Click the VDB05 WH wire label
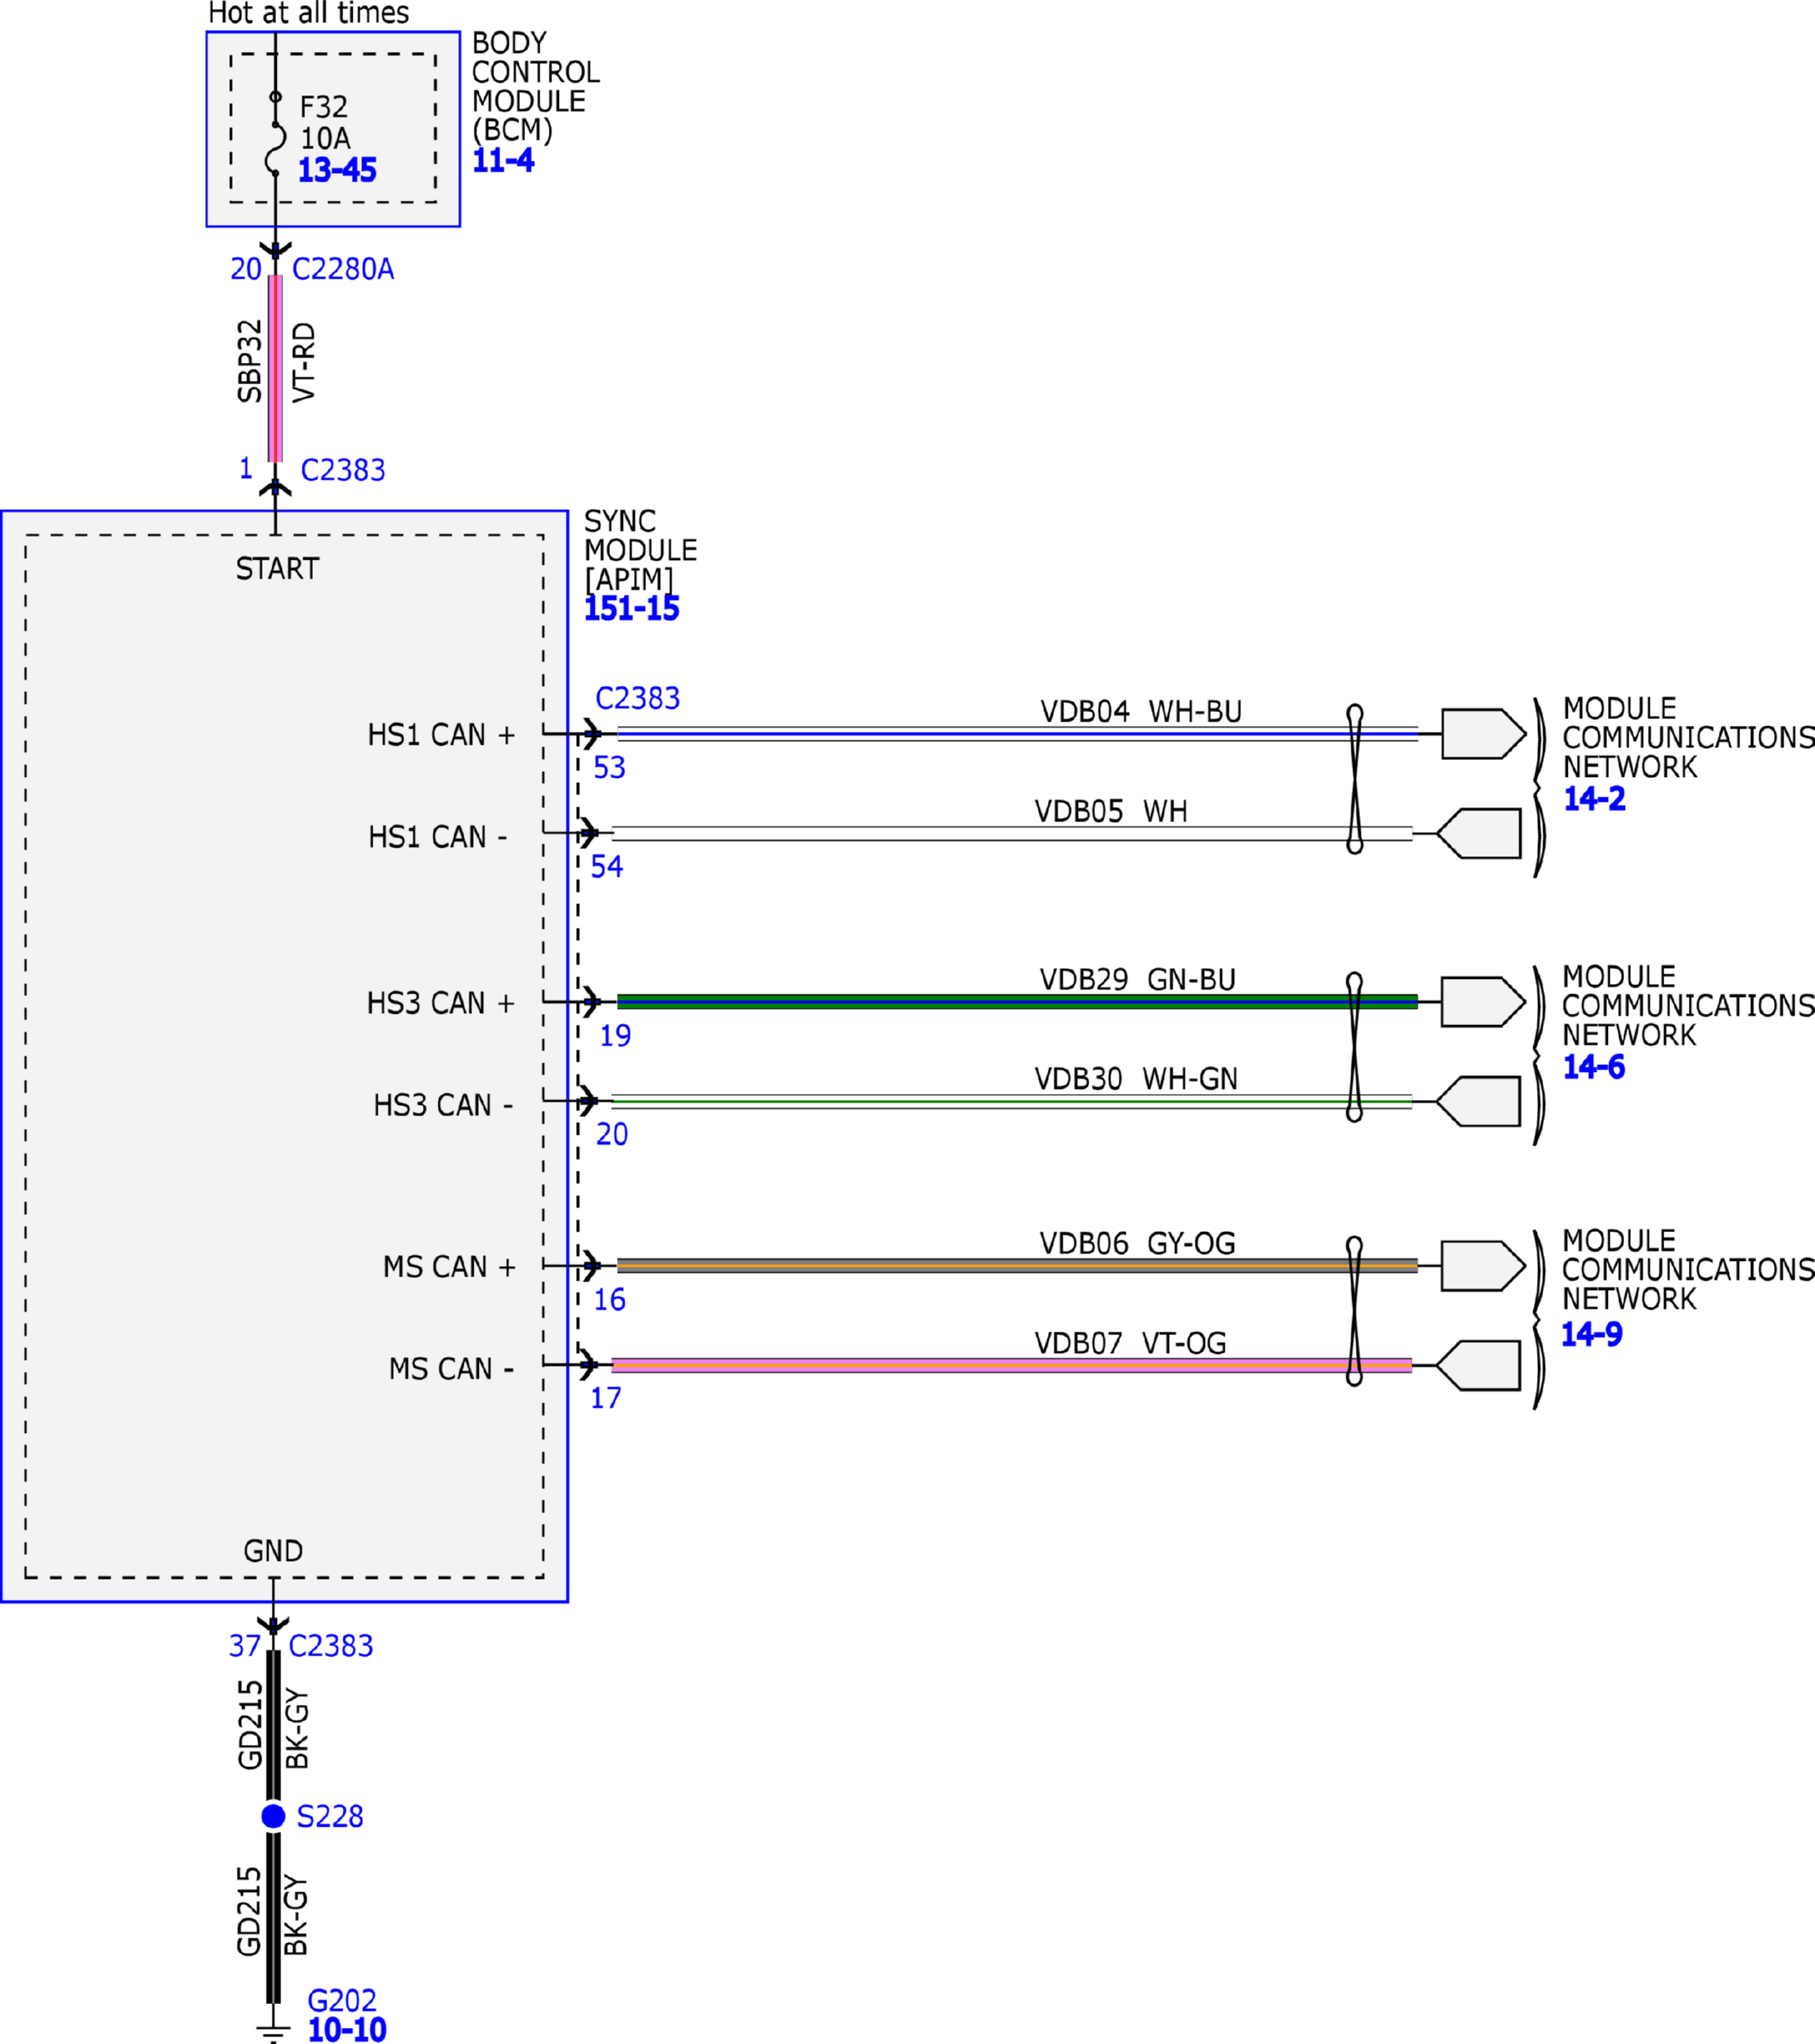 (1111, 811)
